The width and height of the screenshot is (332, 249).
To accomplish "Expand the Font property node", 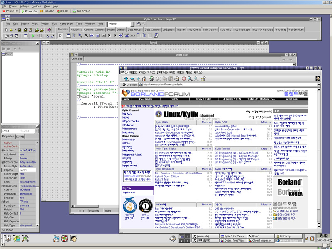I will pos(2,201).
